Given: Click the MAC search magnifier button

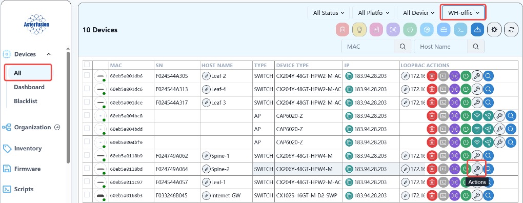Looking at the screenshot, I should [x=403, y=47].
